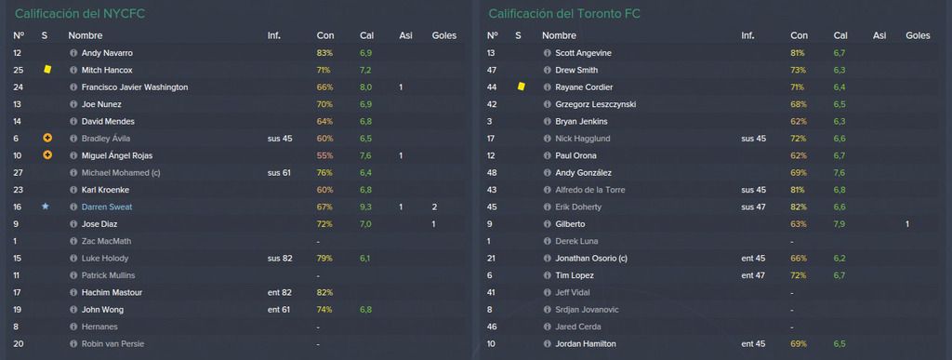Open Hachim Mastour player link

[112, 293]
